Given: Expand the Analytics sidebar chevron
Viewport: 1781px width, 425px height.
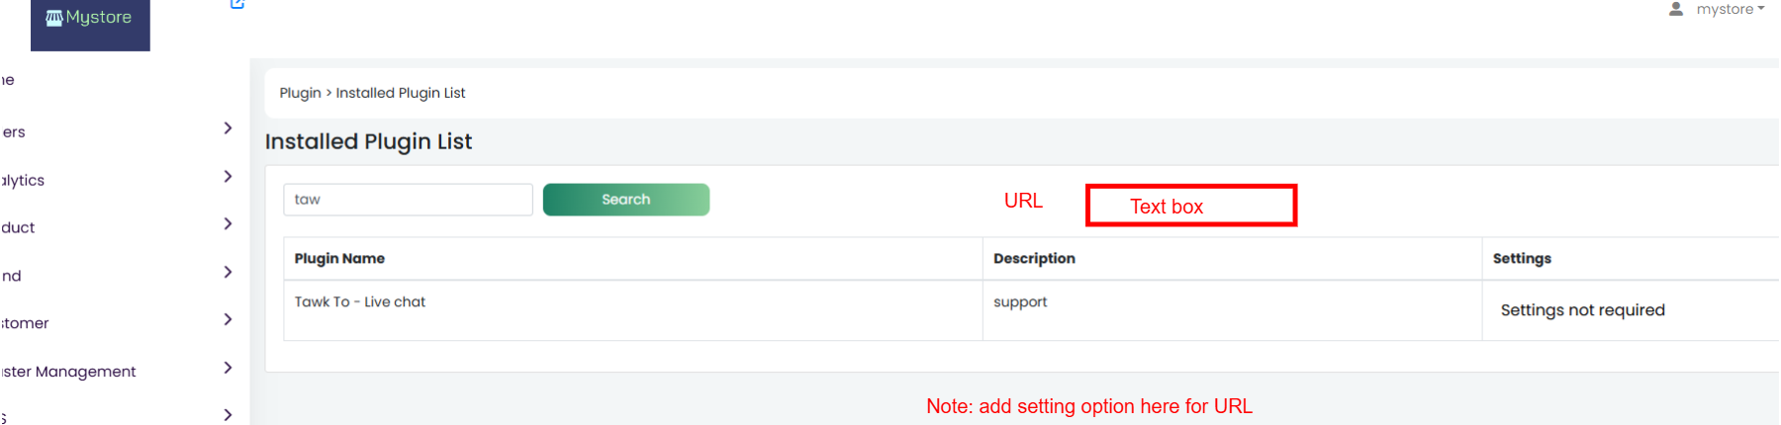Looking at the screenshot, I should coord(228,177).
